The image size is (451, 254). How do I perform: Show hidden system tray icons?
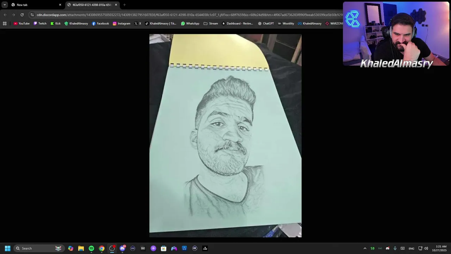[365, 248]
